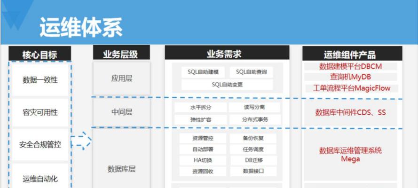Click the 工单流程平台MagicFlow product text
The width and height of the screenshot is (418, 188).
coord(352,88)
